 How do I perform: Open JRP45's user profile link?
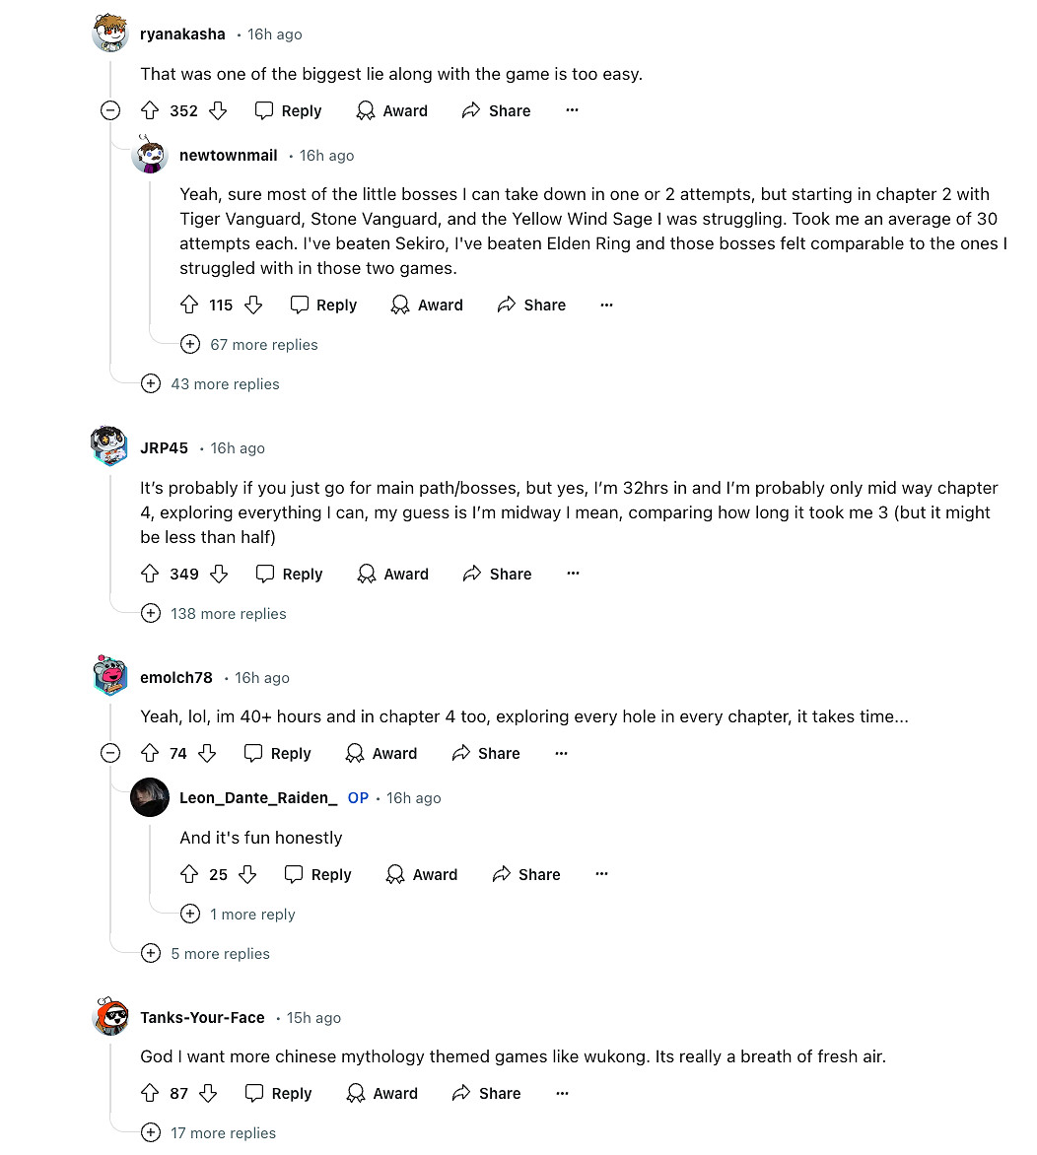(164, 448)
